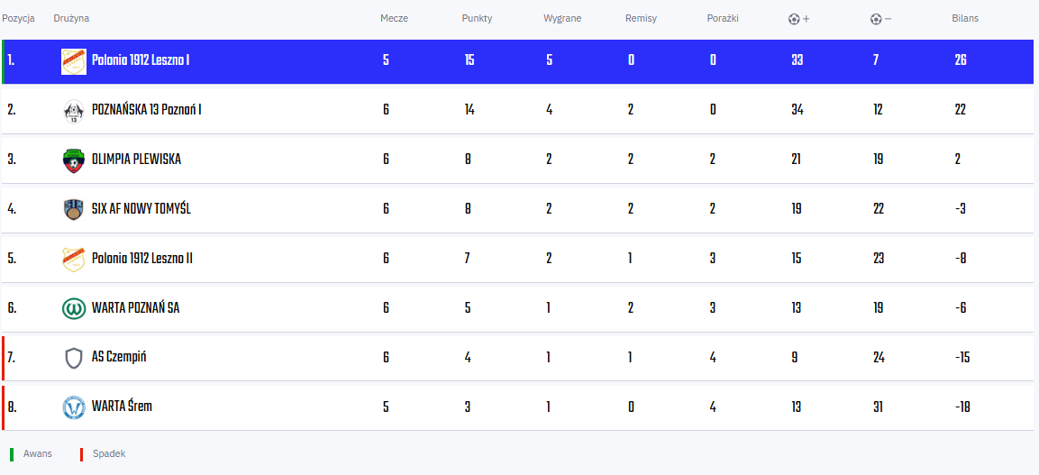Click the Mecze column header

[395, 19]
